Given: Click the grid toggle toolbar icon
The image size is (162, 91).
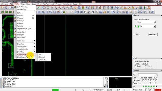Looking at the screenshot, I should click(88, 8).
